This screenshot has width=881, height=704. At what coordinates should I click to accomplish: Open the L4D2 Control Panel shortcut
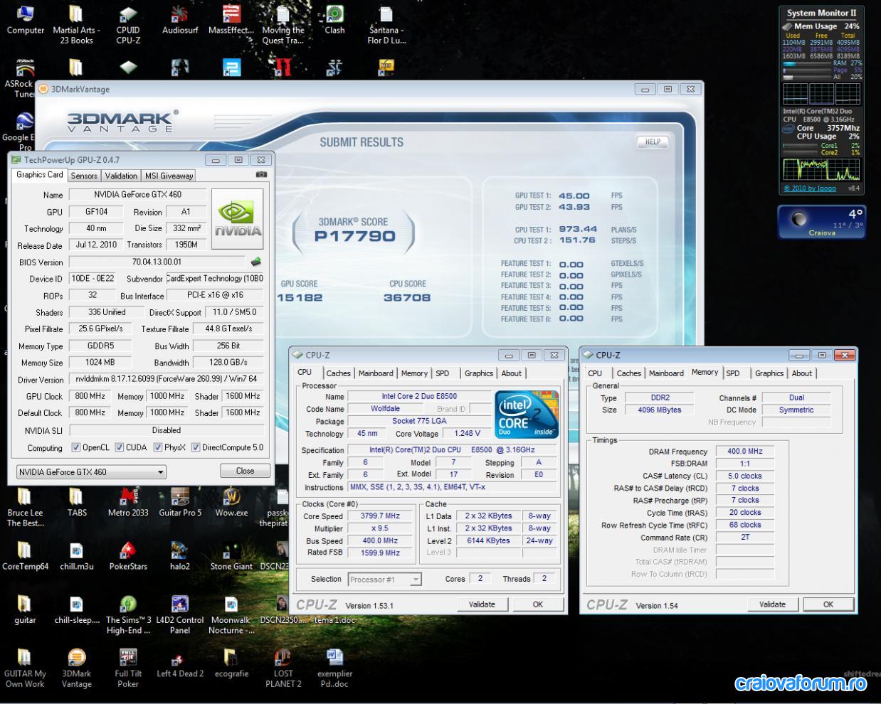[179, 614]
